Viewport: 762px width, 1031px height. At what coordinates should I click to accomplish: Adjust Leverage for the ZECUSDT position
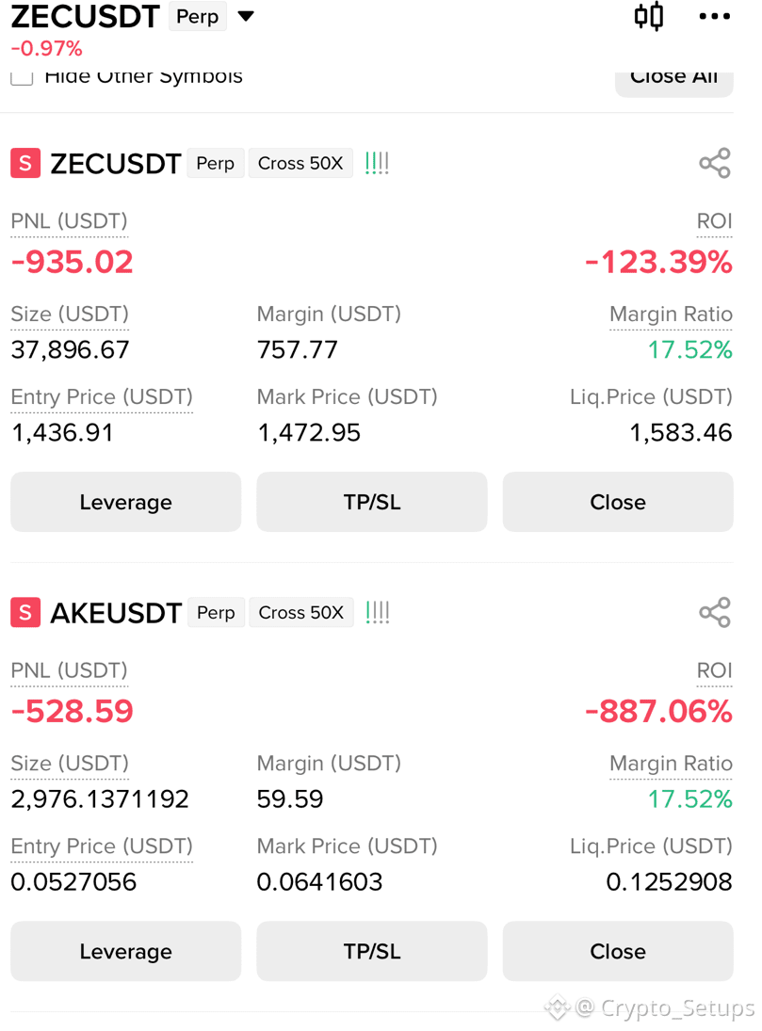click(125, 502)
